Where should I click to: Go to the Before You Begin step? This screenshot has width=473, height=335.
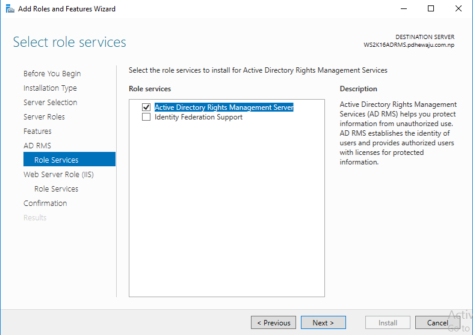(52, 73)
